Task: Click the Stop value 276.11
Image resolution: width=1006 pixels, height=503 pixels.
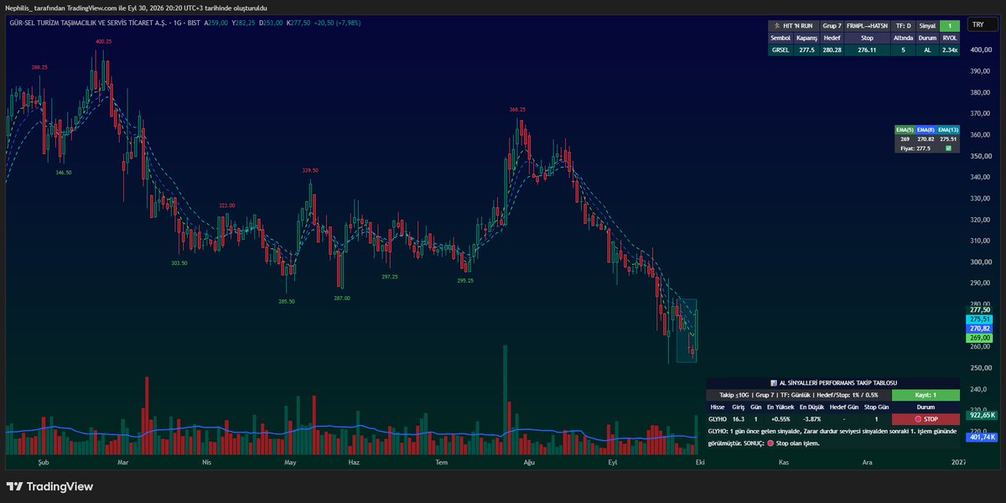Action: (x=867, y=49)
